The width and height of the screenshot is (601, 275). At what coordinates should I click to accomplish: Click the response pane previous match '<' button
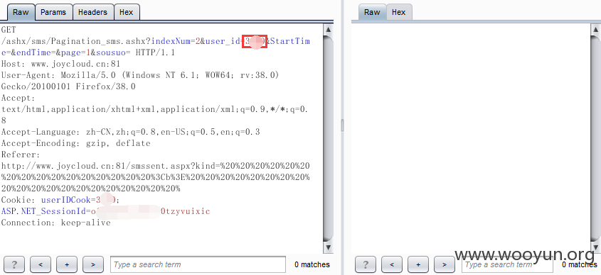[392, 264]
